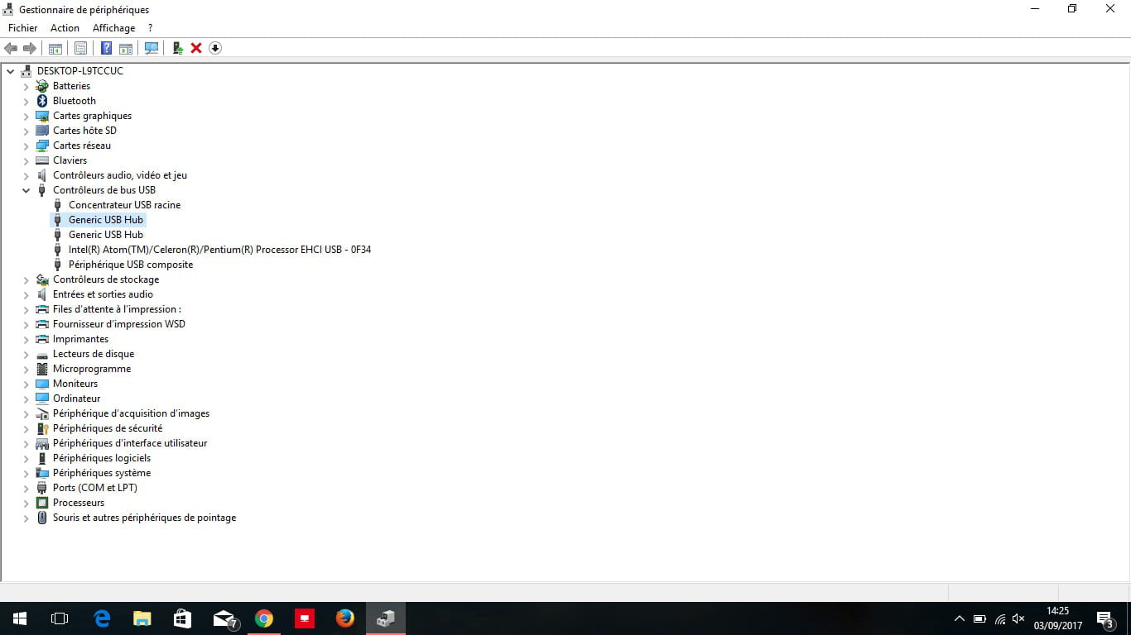Open Properties from the toolbar icon

[80, 48]
